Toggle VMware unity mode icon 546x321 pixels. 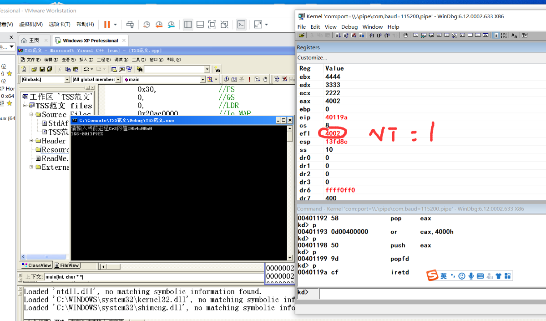224,25
